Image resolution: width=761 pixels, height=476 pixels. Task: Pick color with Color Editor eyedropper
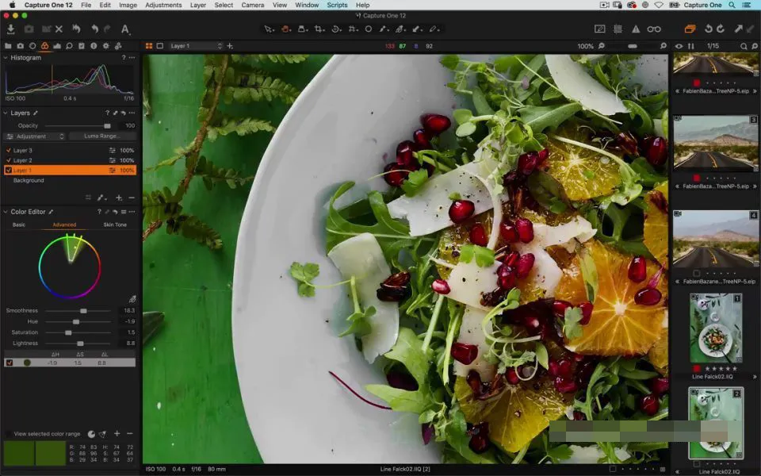(x=132, y=299)
